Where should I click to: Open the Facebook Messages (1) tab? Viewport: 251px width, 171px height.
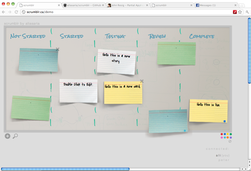[x=214, y=5]
